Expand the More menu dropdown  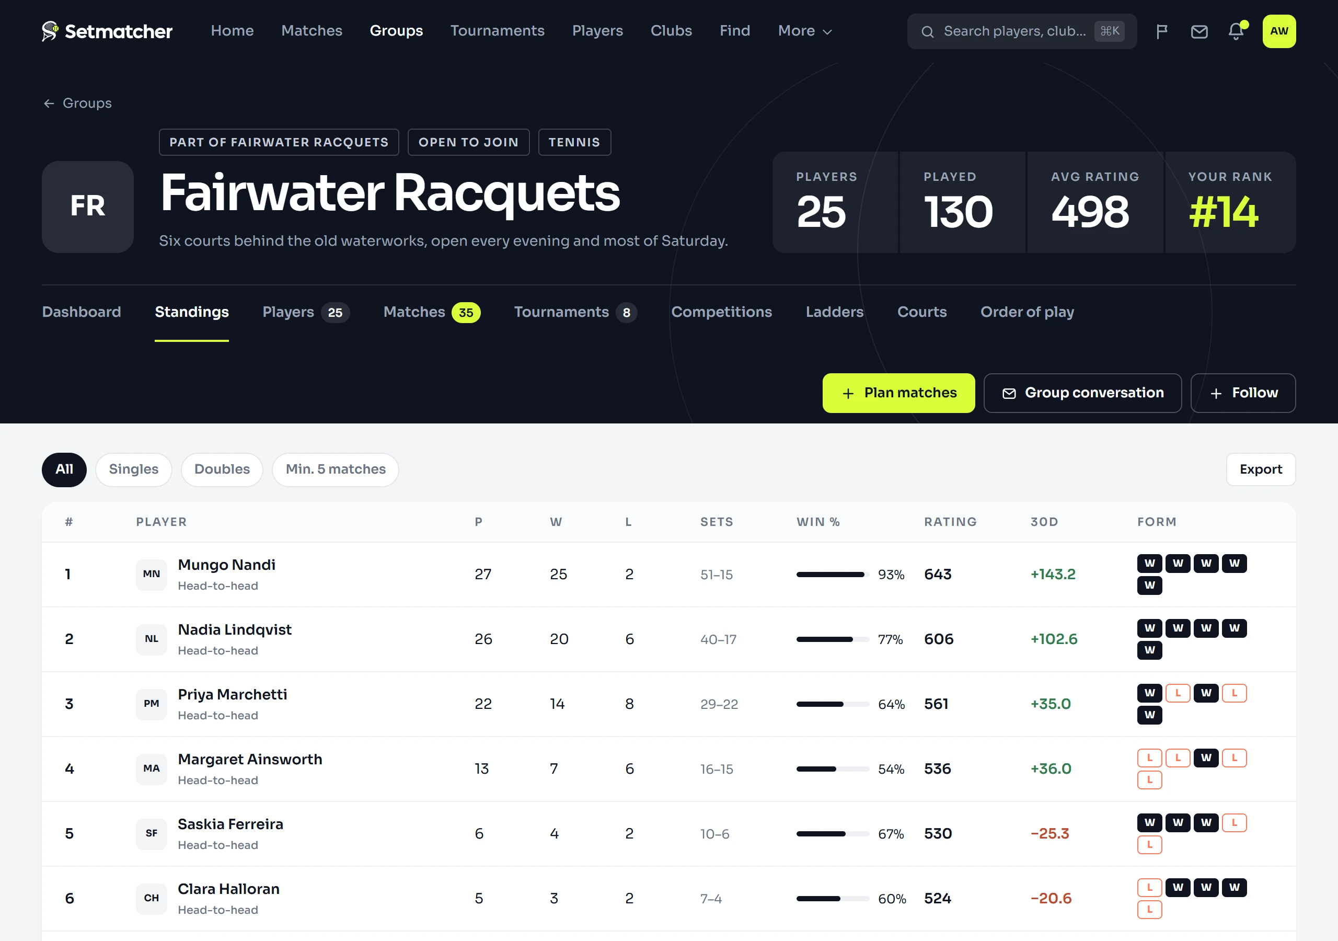[805, 31]
